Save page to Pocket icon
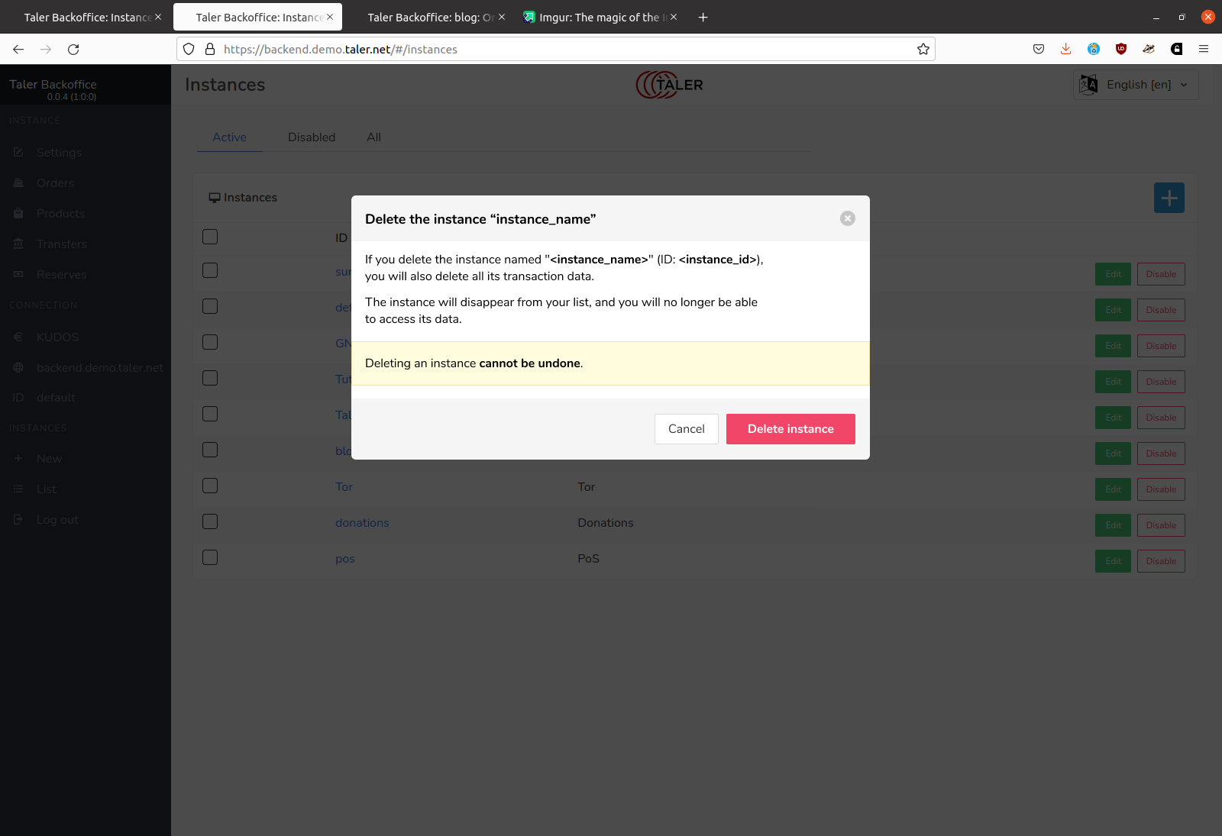 coord(1038,50)
